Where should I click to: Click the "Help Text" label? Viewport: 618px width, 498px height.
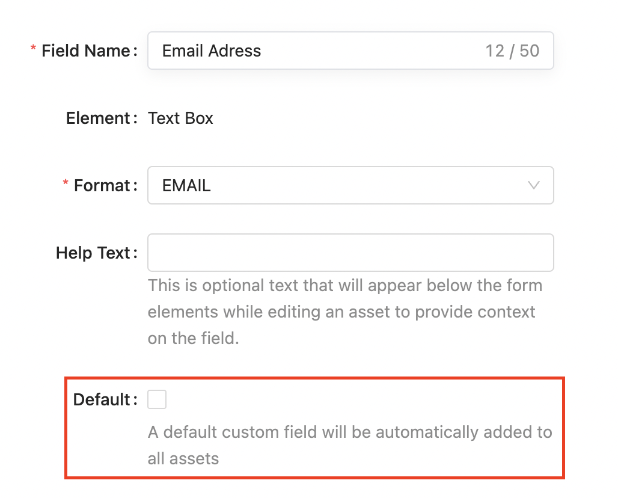coord(93,253)
